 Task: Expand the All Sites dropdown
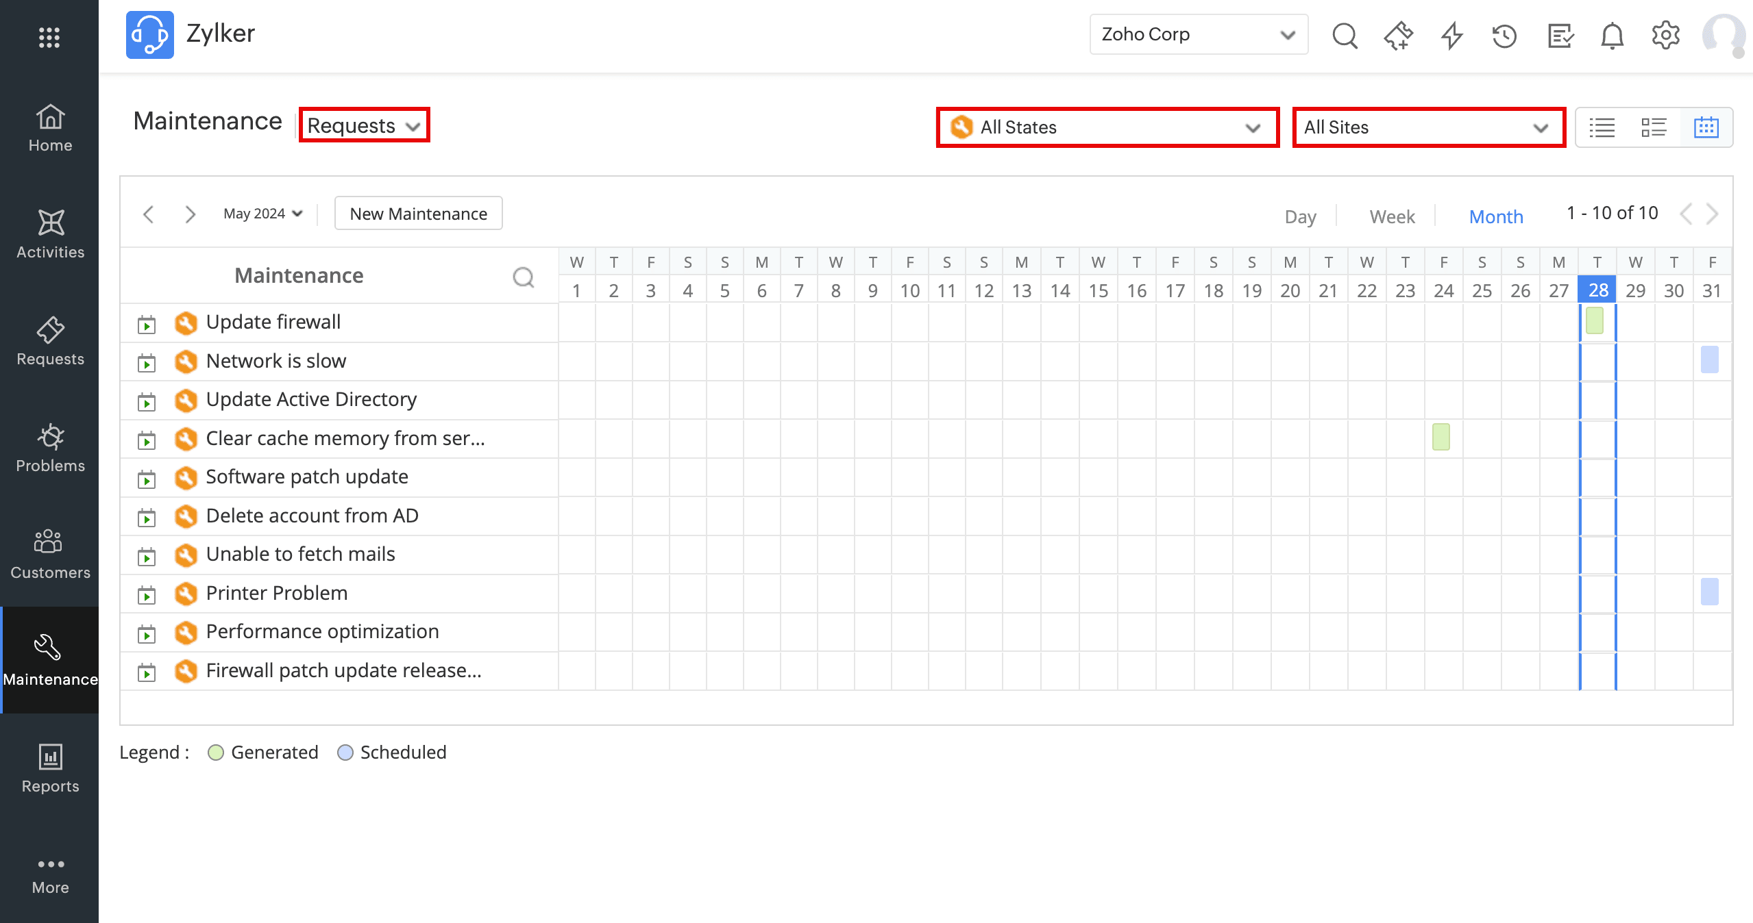click(1428, 127)
